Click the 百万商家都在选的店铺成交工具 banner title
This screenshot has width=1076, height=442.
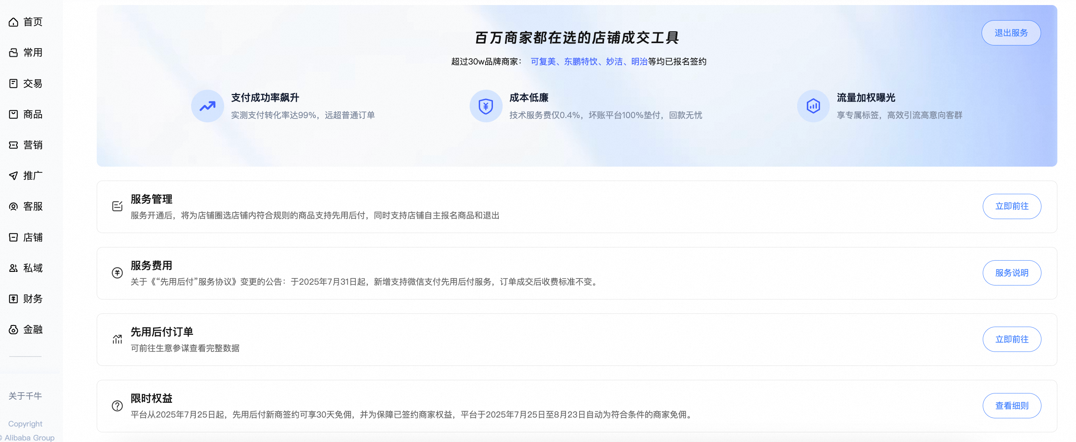click(577, 38)
